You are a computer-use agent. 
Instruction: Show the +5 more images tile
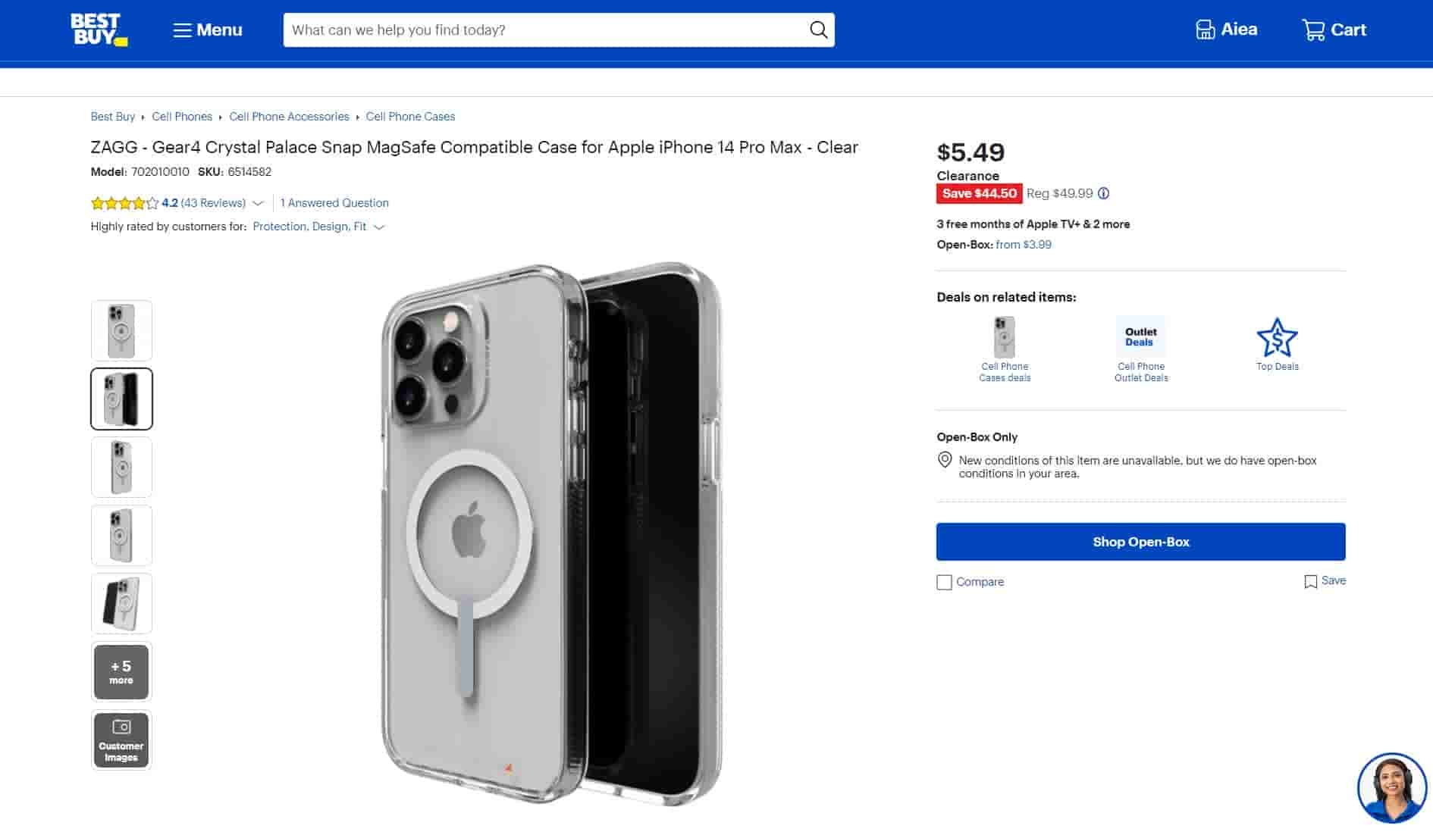pos(121,671)
